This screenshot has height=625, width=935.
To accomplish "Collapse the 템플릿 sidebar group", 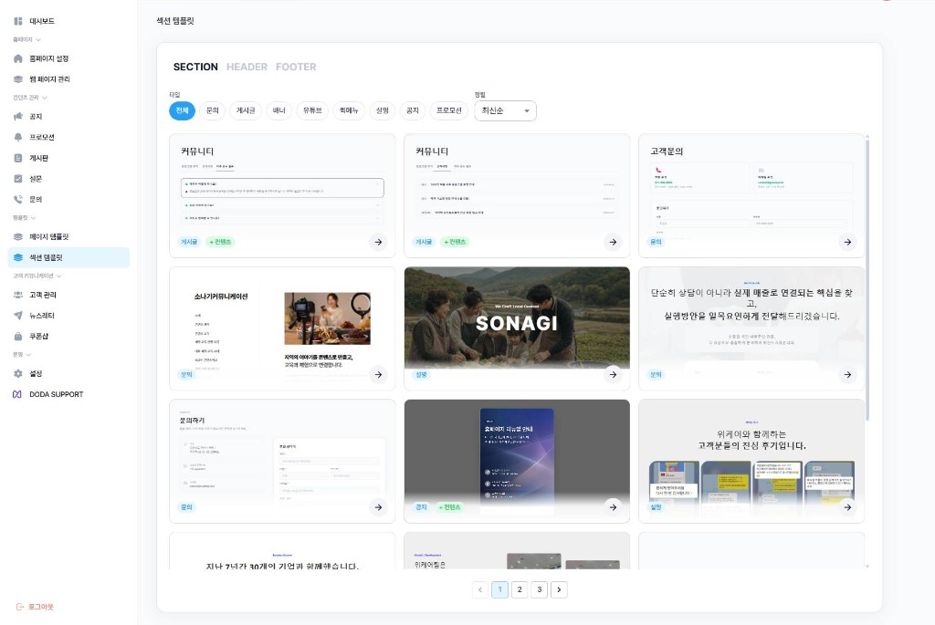I will [24, 218].
